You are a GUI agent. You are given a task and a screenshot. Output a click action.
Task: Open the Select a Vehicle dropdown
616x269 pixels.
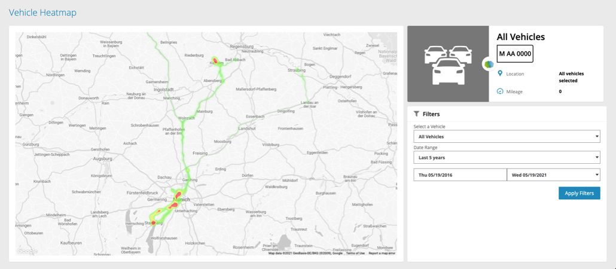coord(507,137)
